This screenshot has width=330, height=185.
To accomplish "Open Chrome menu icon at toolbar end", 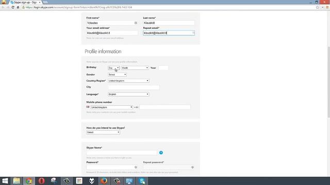I will [x=327, y=7].
